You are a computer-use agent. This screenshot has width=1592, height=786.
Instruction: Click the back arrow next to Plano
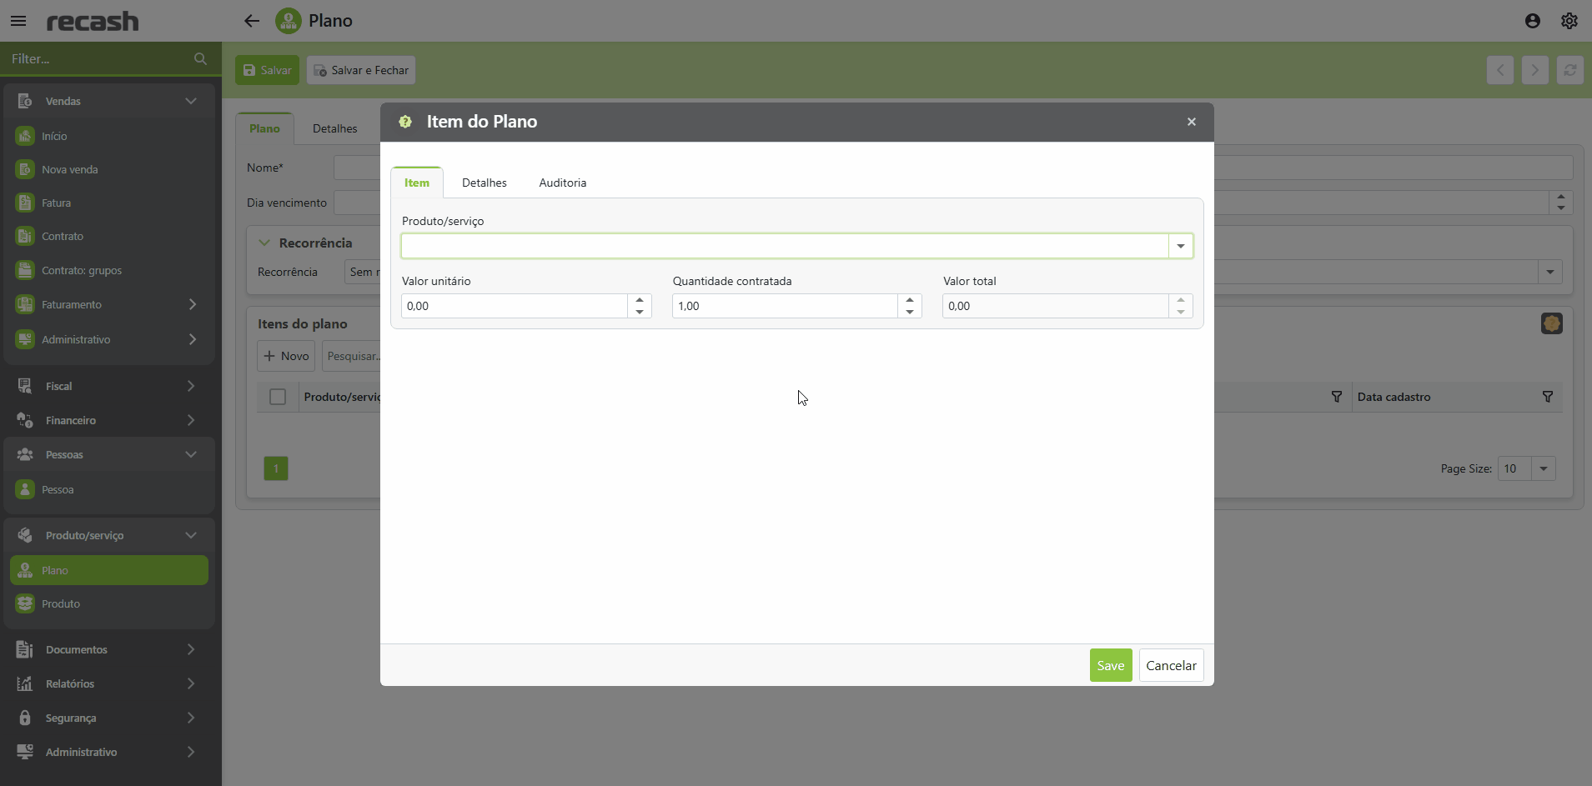[252, 21]
